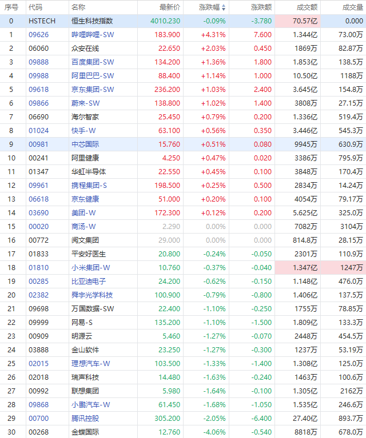Click stock code 00700
This screenshot has width=366, height=438.
pyautogui.click(x=39, y=418)
